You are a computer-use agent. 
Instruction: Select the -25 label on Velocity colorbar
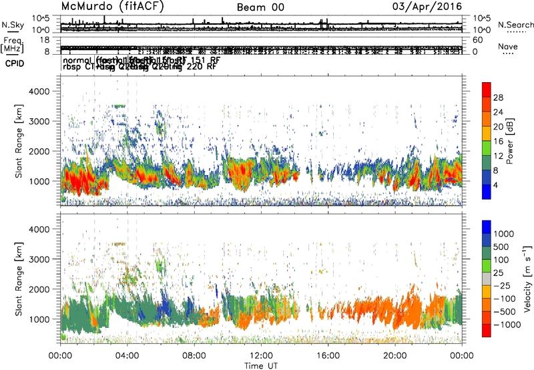(501, 286)
